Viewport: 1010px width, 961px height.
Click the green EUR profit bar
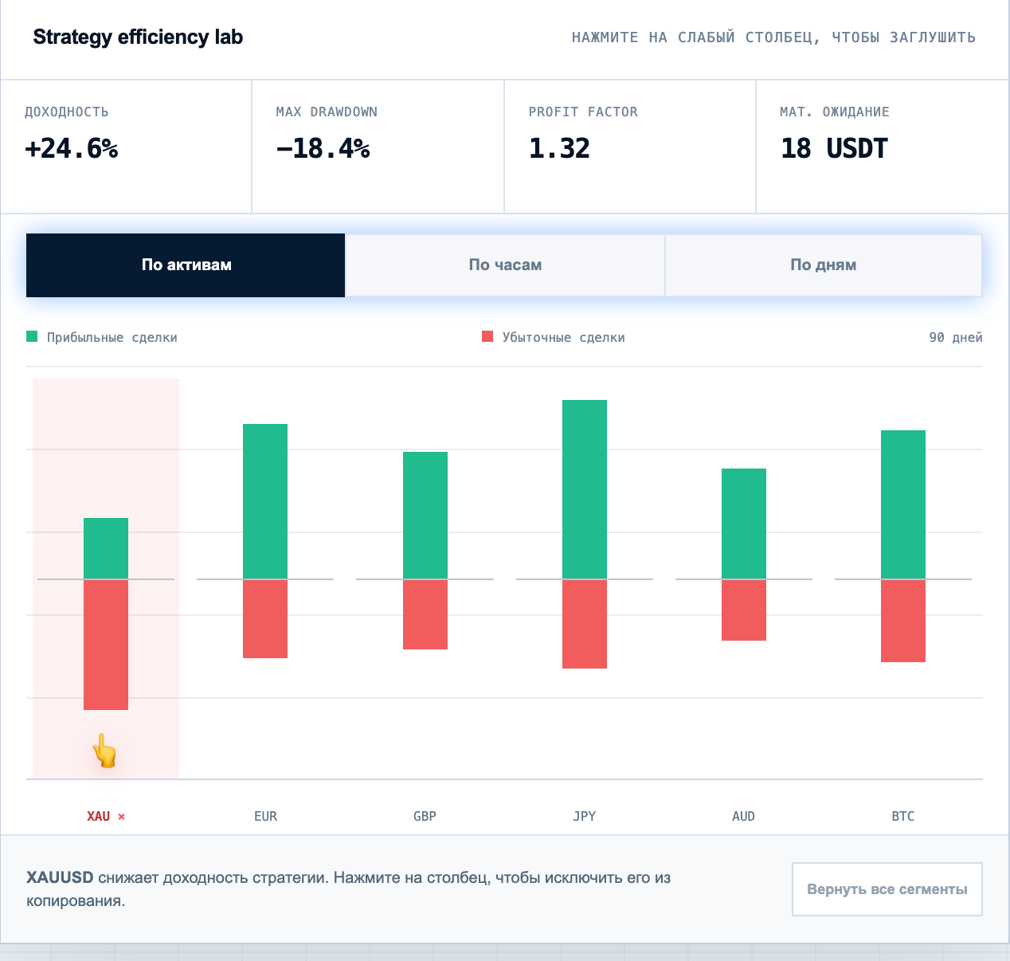click(x=265, y=501)
